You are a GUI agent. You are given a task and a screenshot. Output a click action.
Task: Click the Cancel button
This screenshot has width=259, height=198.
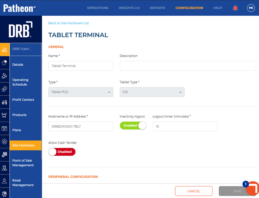point(193,191)
